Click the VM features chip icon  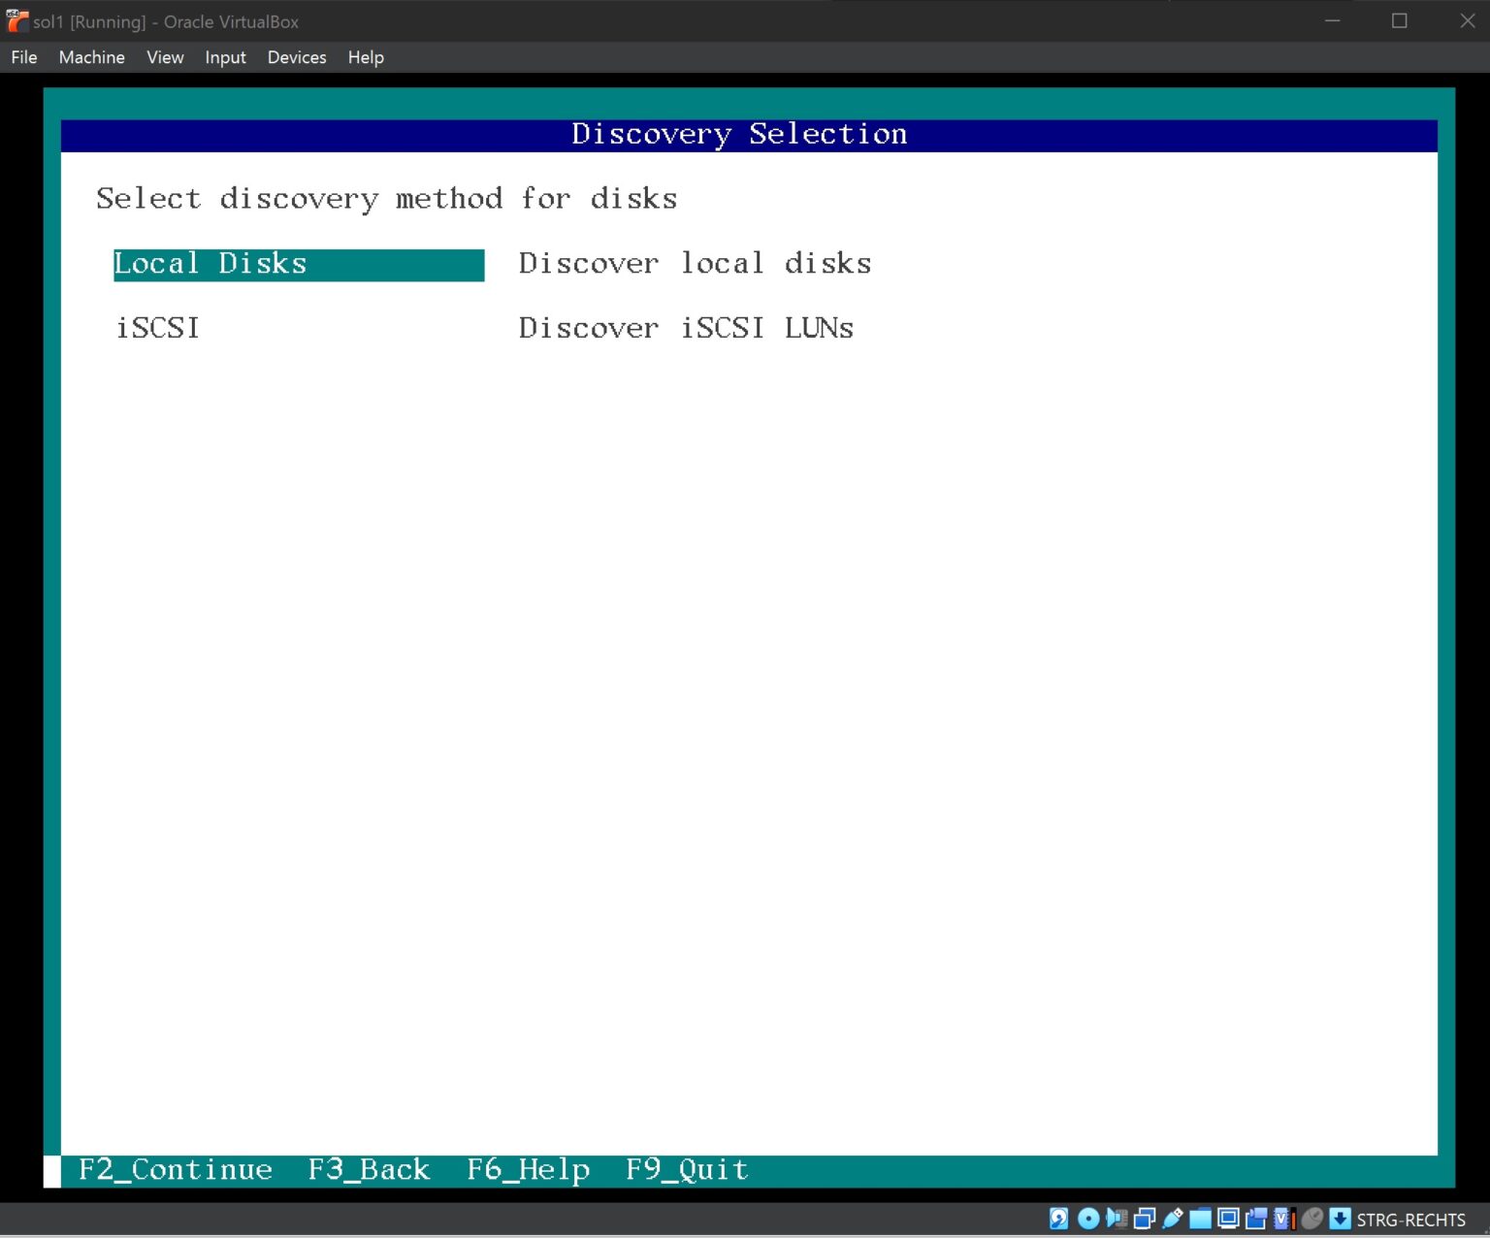click(1282, 1219)
